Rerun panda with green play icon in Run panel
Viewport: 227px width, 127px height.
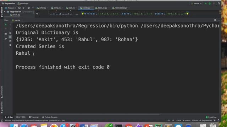click(6, 24)
